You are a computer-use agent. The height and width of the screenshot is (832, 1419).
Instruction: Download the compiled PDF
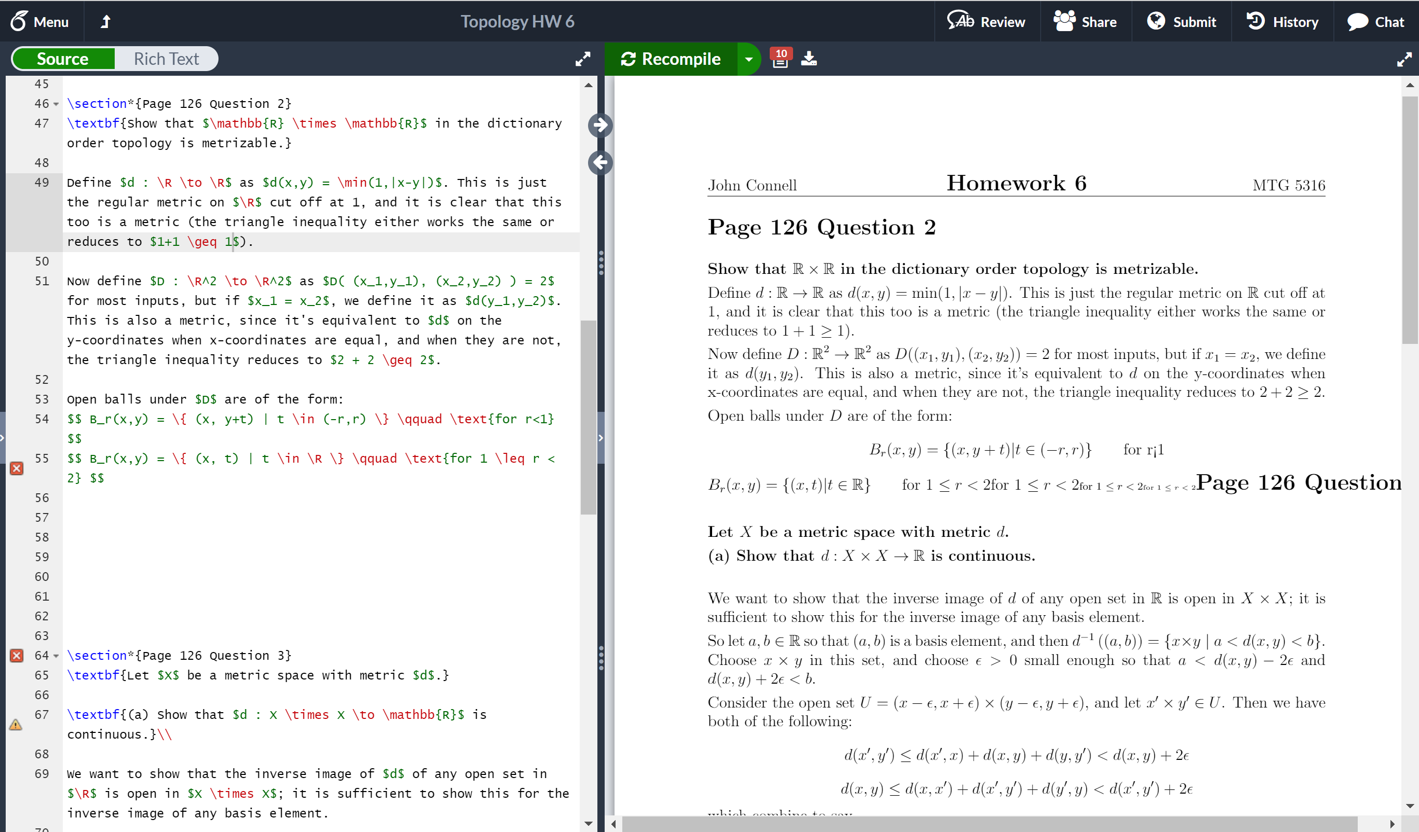coord(809,59)
